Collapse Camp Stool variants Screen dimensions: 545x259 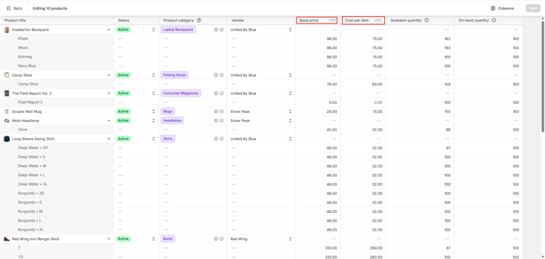pos(109,75)
